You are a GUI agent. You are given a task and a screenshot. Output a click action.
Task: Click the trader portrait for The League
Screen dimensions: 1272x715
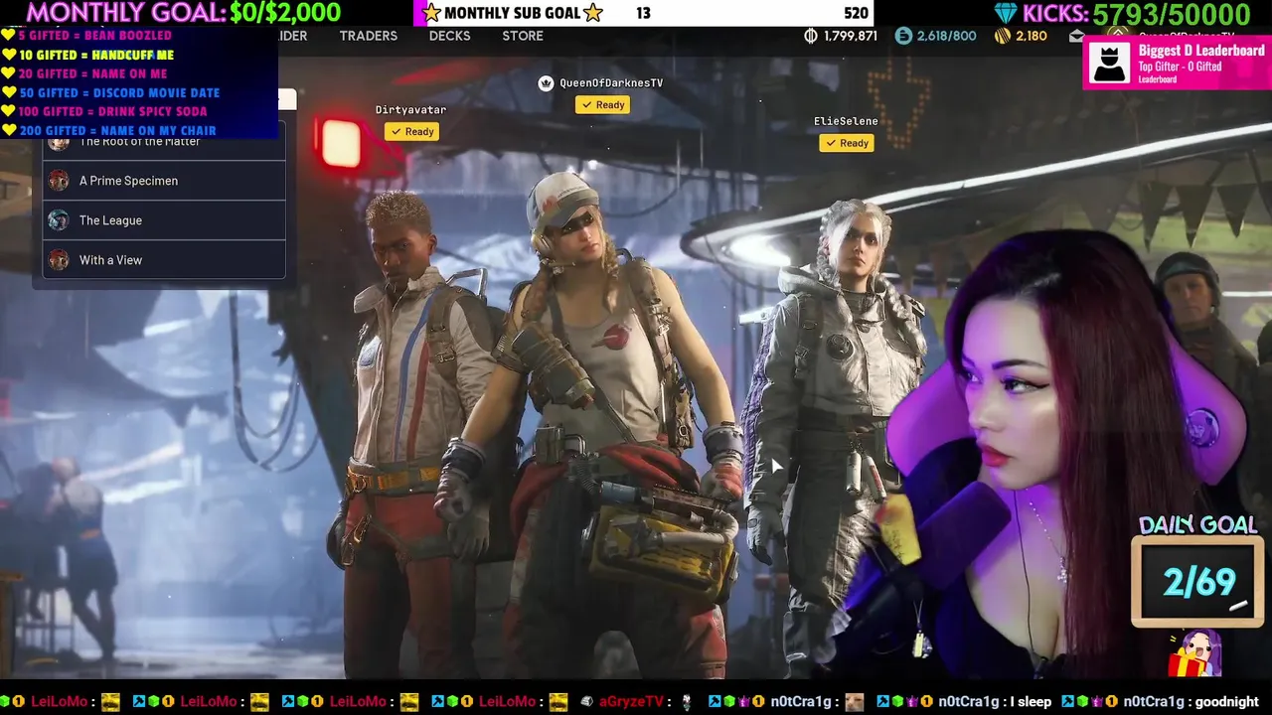[59, 220]
